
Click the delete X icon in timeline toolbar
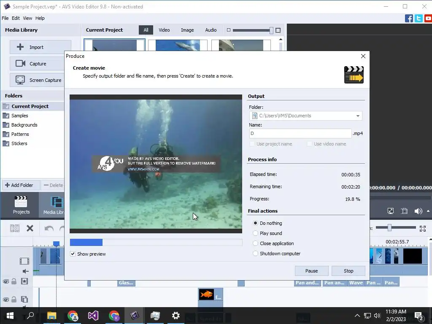click(x=30, y=228)
